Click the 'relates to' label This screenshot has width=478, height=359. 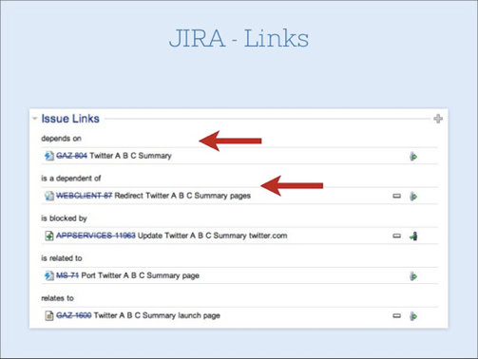click(x=57, y=298)
